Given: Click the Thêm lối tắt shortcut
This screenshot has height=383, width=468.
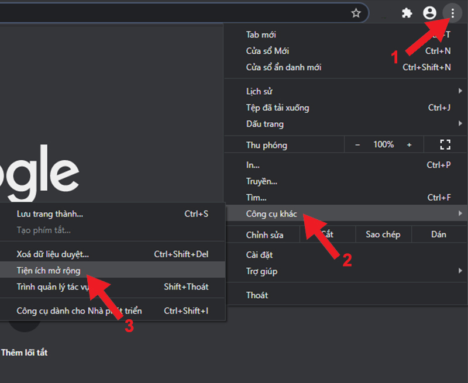Looking at the screenshot, I should click(x=24, y=353).
